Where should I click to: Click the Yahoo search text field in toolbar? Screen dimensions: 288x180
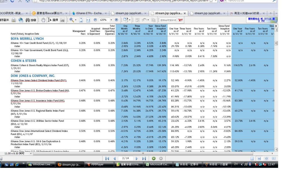[168, 20]
